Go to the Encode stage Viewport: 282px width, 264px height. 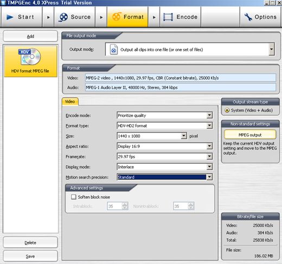(180, 17)
